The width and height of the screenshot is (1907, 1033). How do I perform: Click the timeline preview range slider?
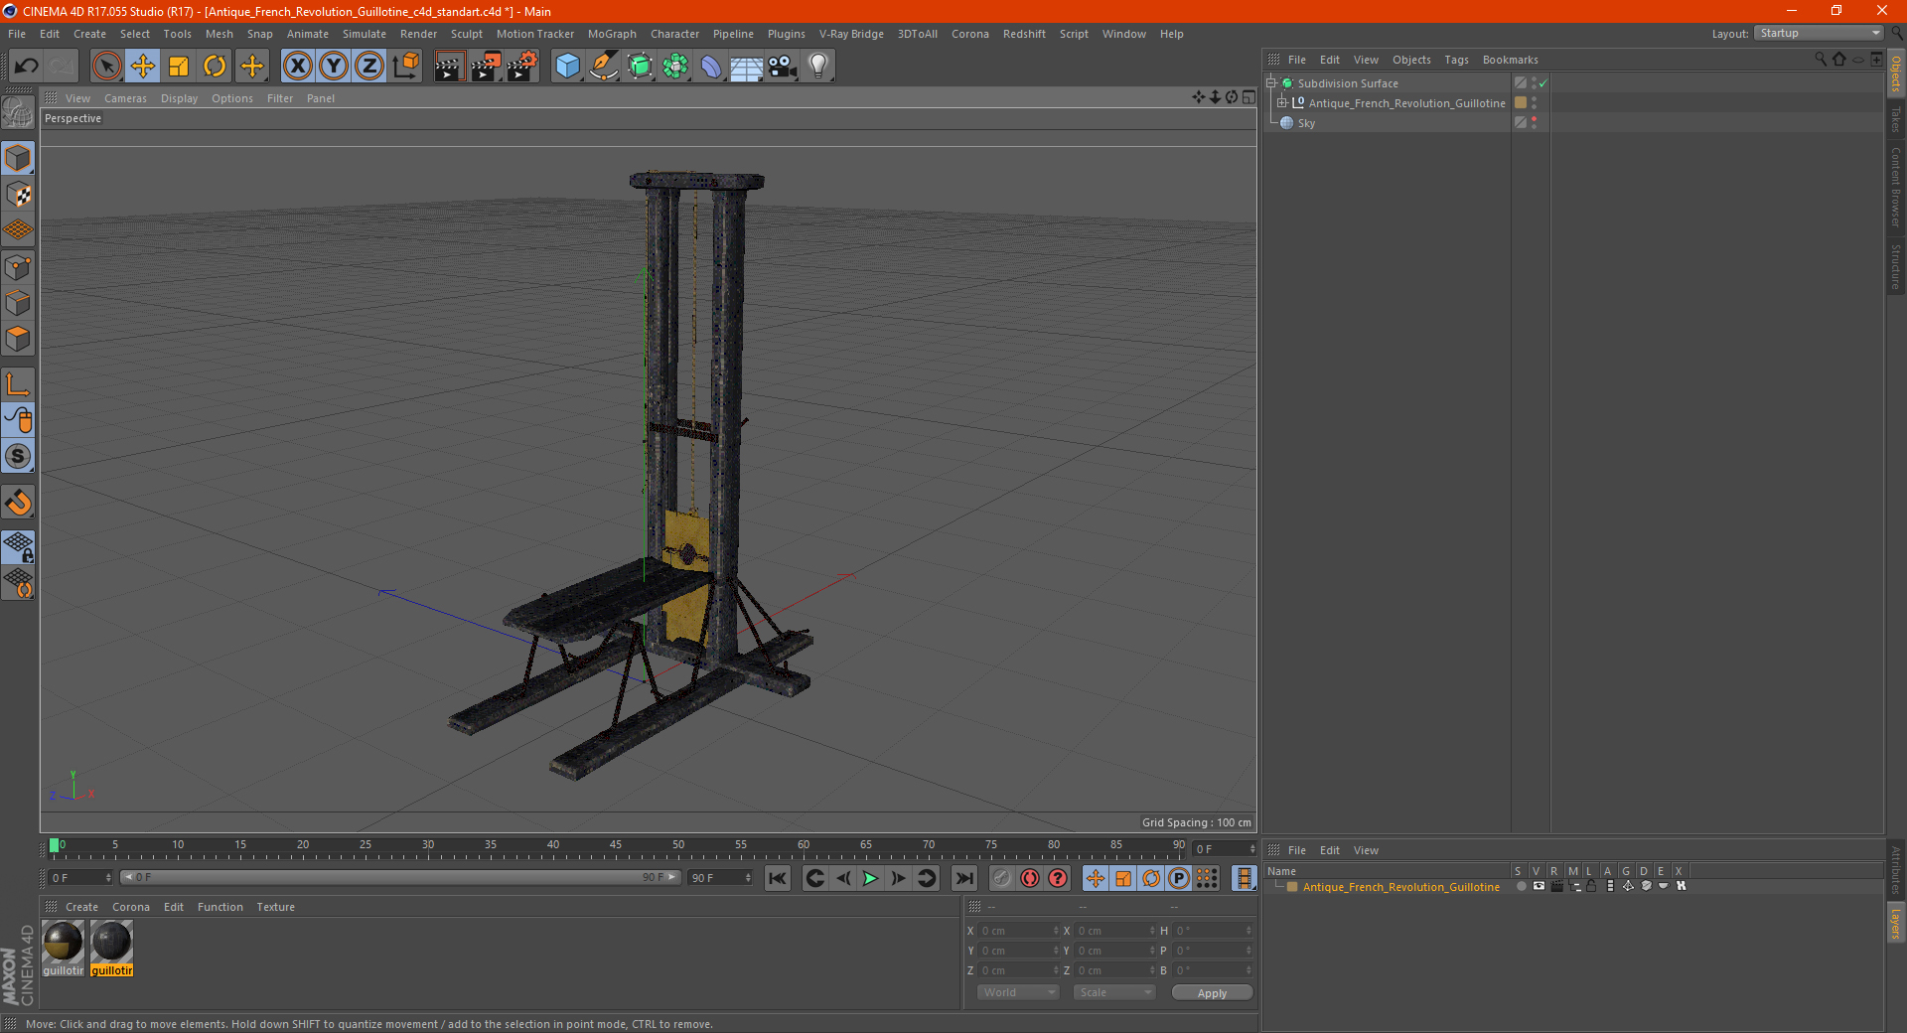pyautogui.click(x=399, y=877)
